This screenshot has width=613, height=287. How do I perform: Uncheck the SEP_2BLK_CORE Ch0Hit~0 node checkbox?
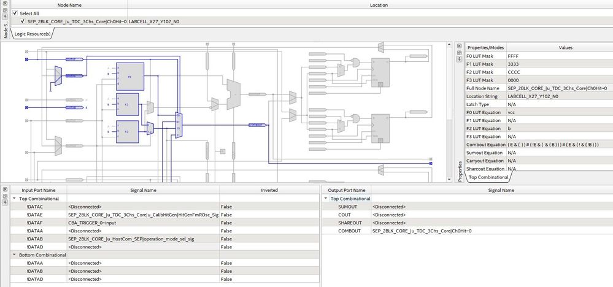coord(23,21)
